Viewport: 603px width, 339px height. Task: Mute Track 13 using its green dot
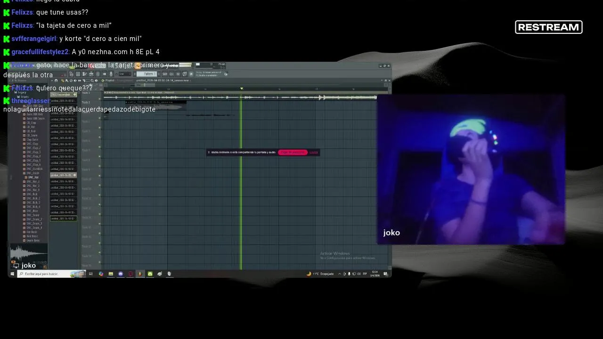[x=99, y=213]
